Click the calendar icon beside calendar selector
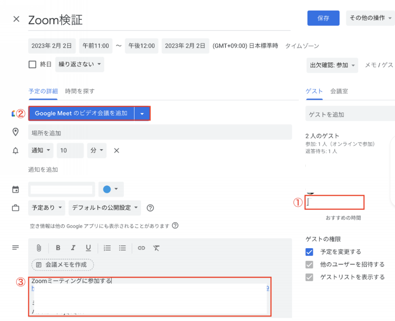 (16, 189)
